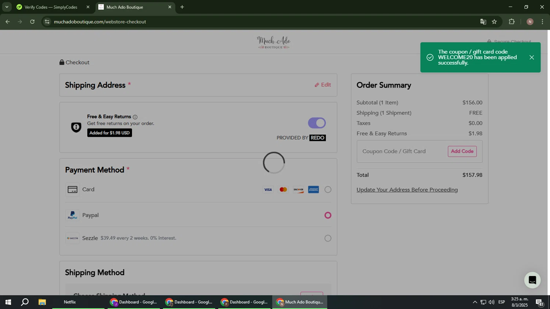Open the tab search dropdown
550x309 pixels.
coord(7,7)
